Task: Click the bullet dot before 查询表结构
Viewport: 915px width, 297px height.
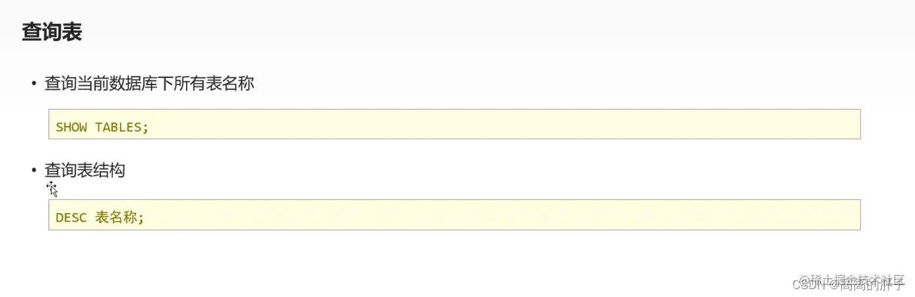Action: pos(34,171)
